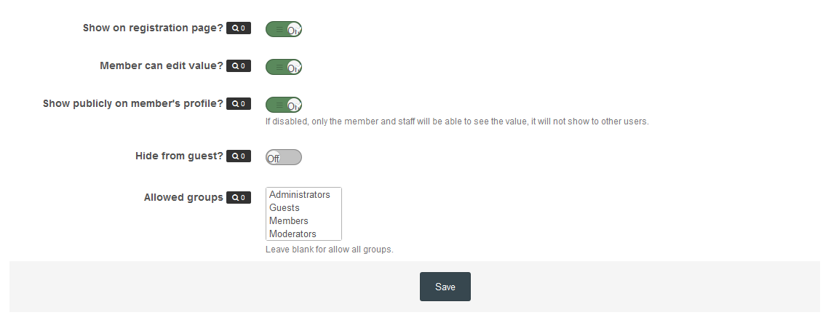This screenshot has height=315, width=823.
Task: Click search badge next to Hide from guest
Action: (239, 156)
